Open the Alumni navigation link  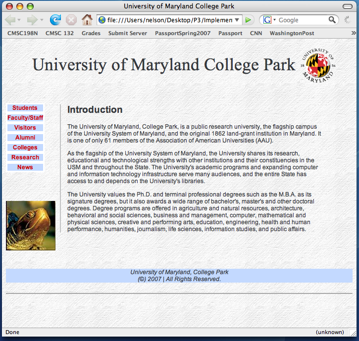25,137
